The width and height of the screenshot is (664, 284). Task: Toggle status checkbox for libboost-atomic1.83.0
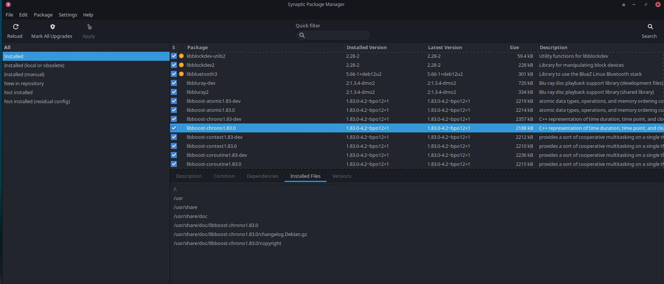174,110
